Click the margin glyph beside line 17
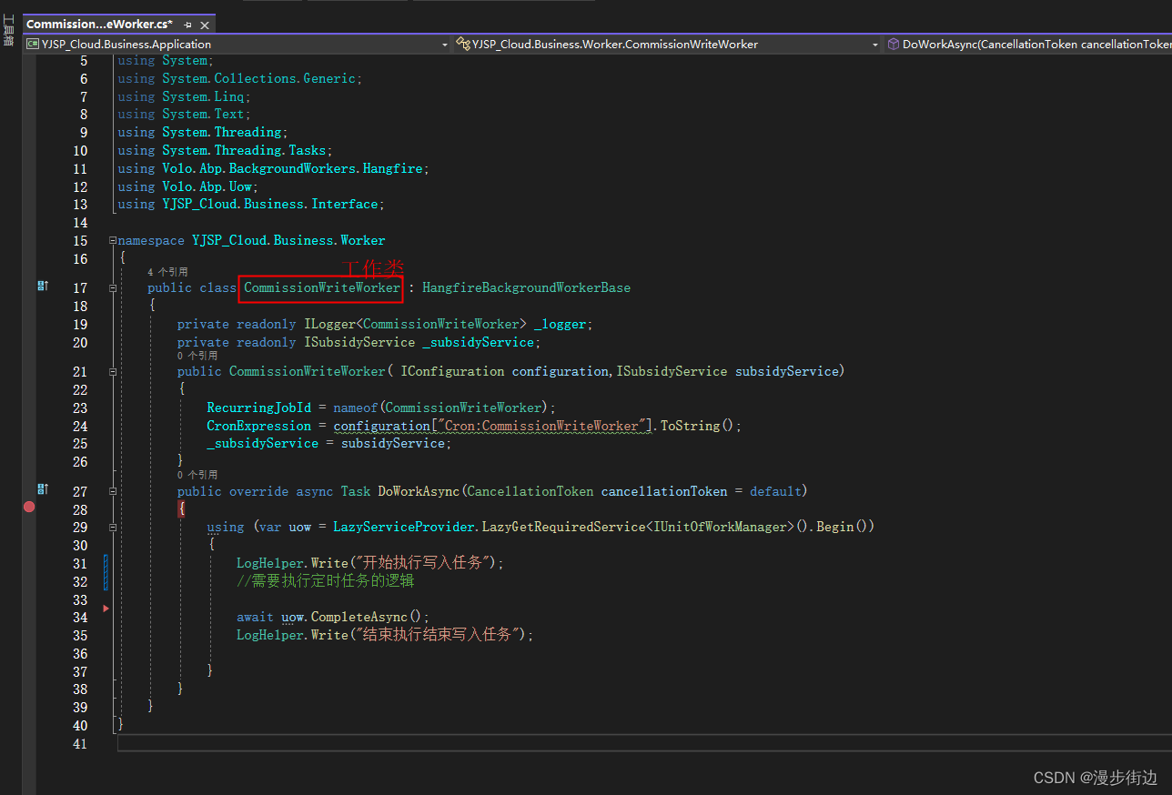The height and width of the screenshot is (795, 1172). [x=42, y=286]
